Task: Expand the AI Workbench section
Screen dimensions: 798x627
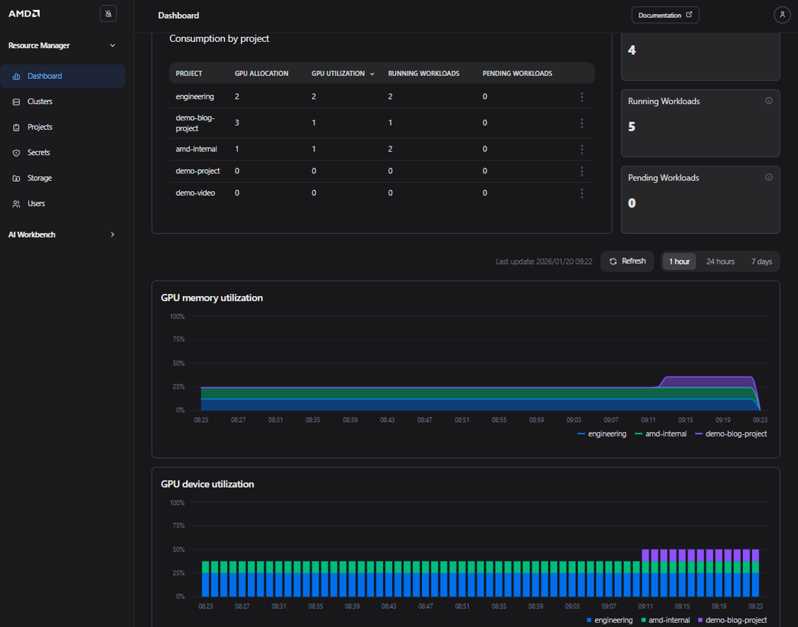Action: (112, 235)
